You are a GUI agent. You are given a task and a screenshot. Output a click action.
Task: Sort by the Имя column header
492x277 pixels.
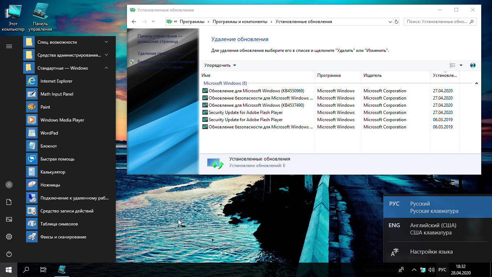[258, 75]
